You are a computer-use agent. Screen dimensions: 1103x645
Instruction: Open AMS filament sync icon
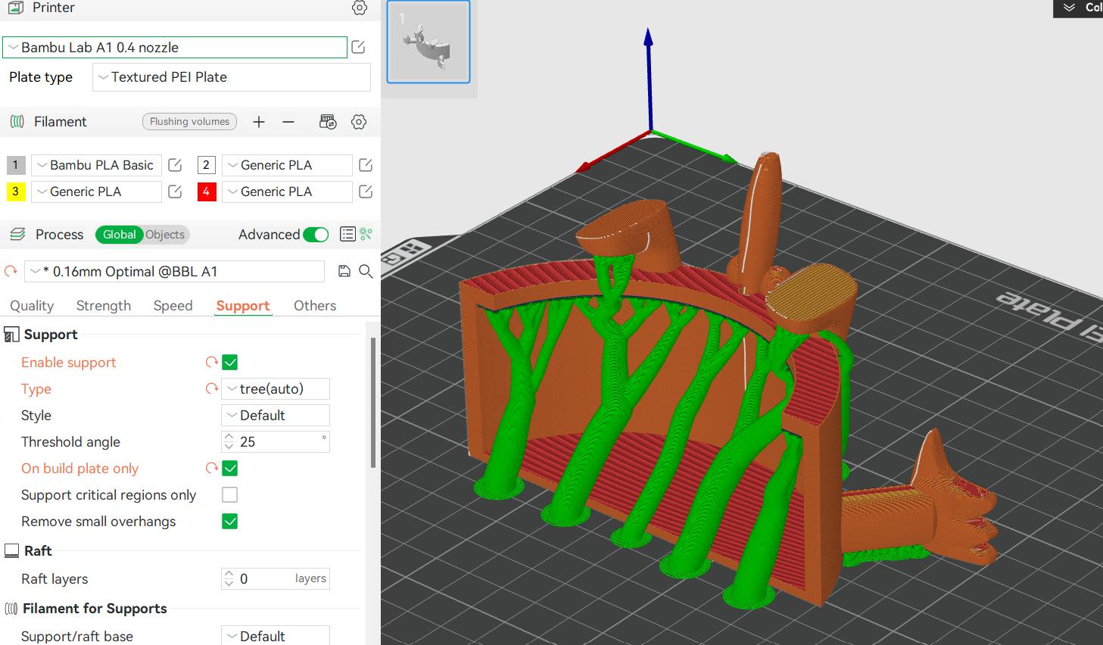[x=328, y=122]
